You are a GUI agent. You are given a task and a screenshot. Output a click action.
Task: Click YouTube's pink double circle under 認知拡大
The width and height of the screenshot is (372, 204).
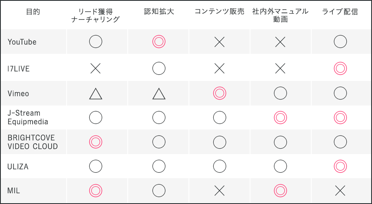point(159,42)
